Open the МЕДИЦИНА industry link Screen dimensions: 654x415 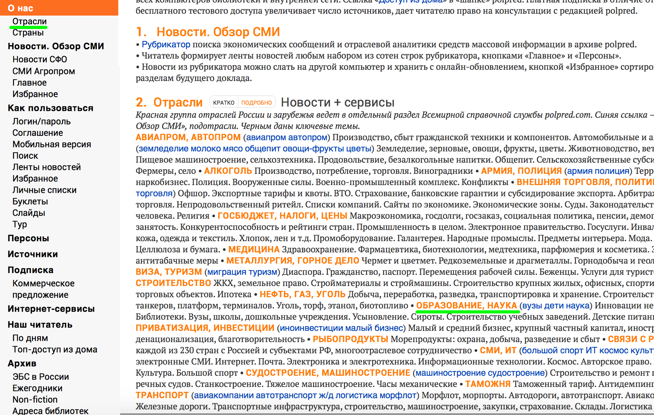point(254,250)
